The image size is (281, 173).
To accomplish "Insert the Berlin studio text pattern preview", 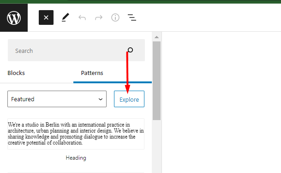I will pyautogui.click(x=76, y=134).
